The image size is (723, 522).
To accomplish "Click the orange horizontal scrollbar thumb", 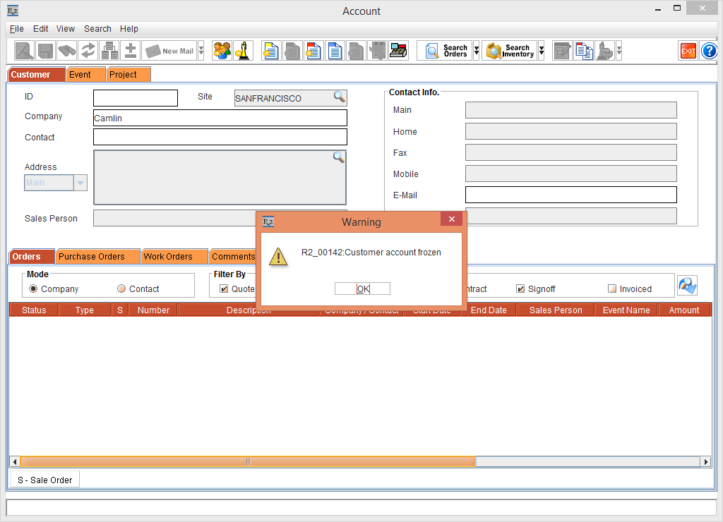I will 247,462.
